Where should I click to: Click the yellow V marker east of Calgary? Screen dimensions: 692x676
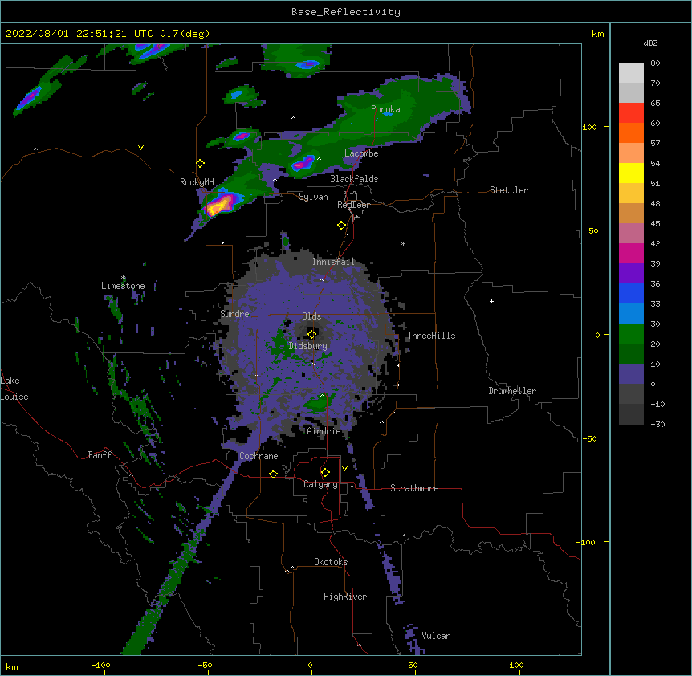tap(344, 469)
